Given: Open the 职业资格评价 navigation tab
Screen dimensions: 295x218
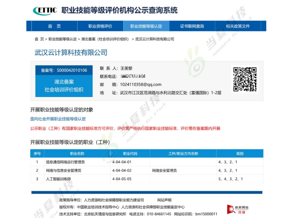Looking at the screenshot, I should point(100,26).
